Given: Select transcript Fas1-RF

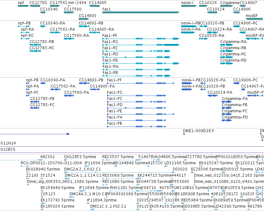Looking at the screenshot, I should [141, 39].
